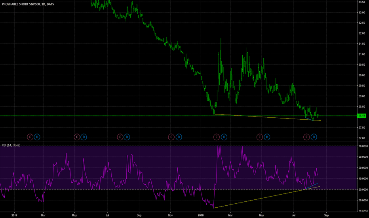369x218 pixels.
Task: Click the Mar label right after 2017
Action: pyautogui.click(x=43, y=215)
